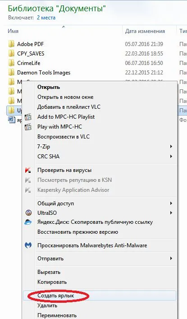Image resolution: width=187 pixels, height=319 pixels.
Task: Select the CrimeLife folder icon
Action: [12, 63]
